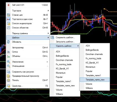This screenshot has height=102, width=117.
Task: Open Период графика menu entry
Action: click(x=28, y=33)
